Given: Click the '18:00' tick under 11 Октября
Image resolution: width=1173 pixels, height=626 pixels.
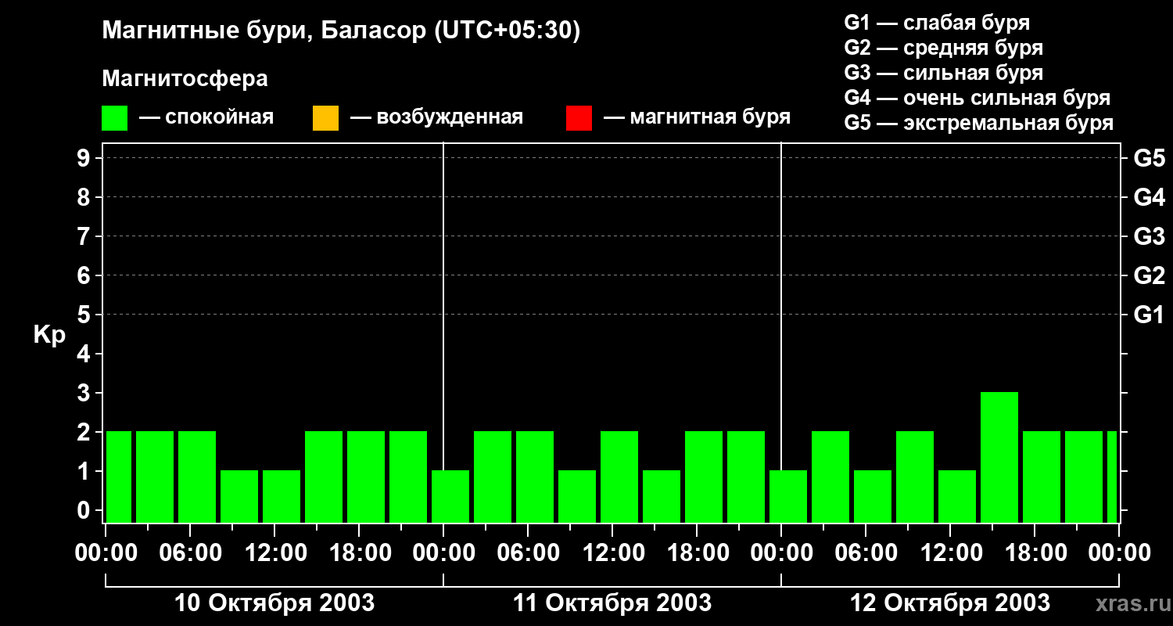Looking at the screenshot, I should (x=698, y=553).
